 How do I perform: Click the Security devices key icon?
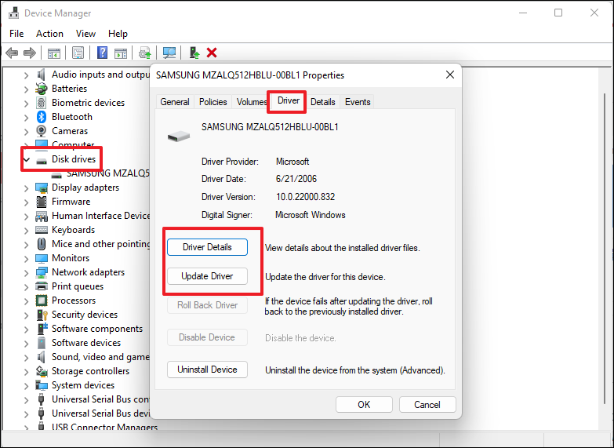point(41,315)
